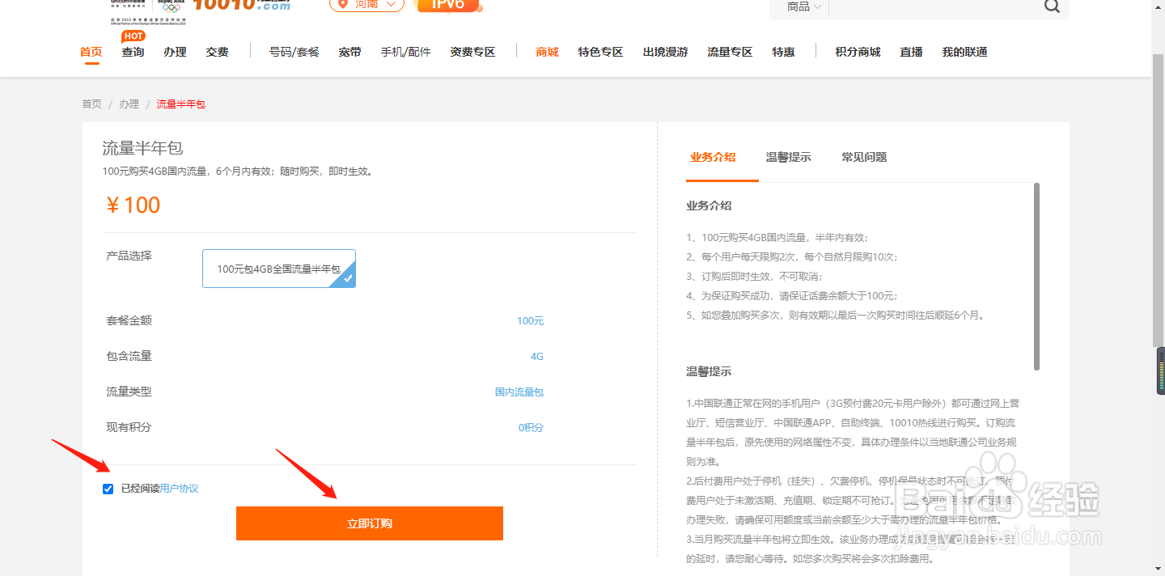Click the 立即订购 order button
1165x576 pixels.
point(369,523)
